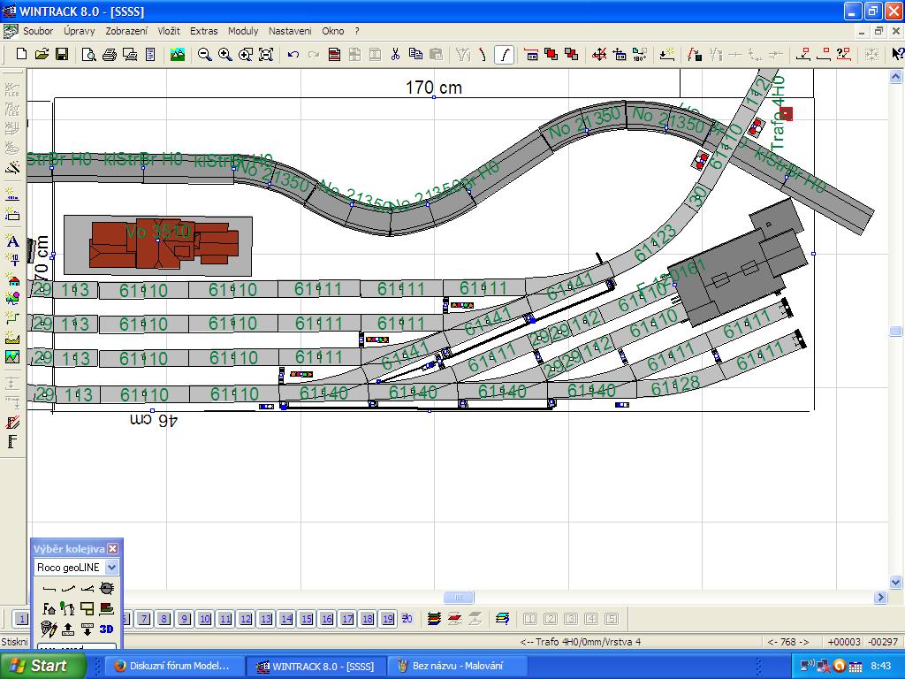Select the house building icon in left toolbar

click(x=12, y=282)
